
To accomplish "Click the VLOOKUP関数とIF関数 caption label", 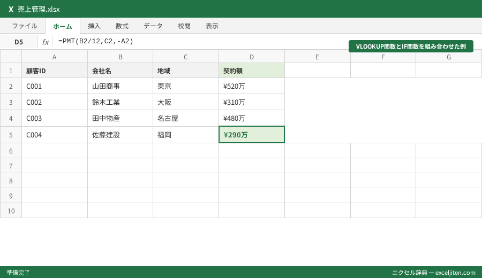I will point(411,47).
